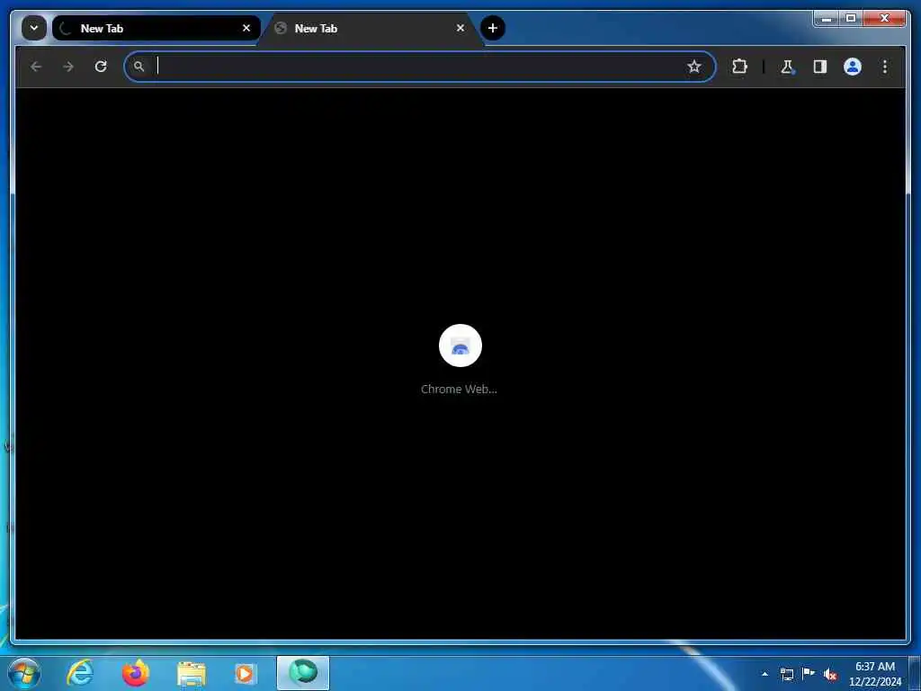Close the first New Tab
Image resolution: width=921 pixels, height=691 pixels.
click(246, 28)
